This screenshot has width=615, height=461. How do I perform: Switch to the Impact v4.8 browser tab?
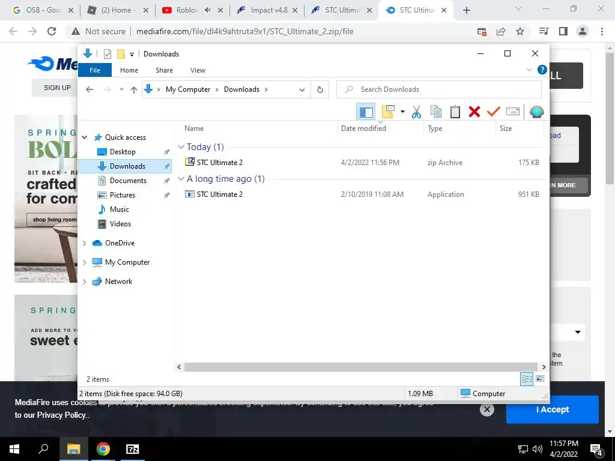pyautogui.click(x=267, y=10)
